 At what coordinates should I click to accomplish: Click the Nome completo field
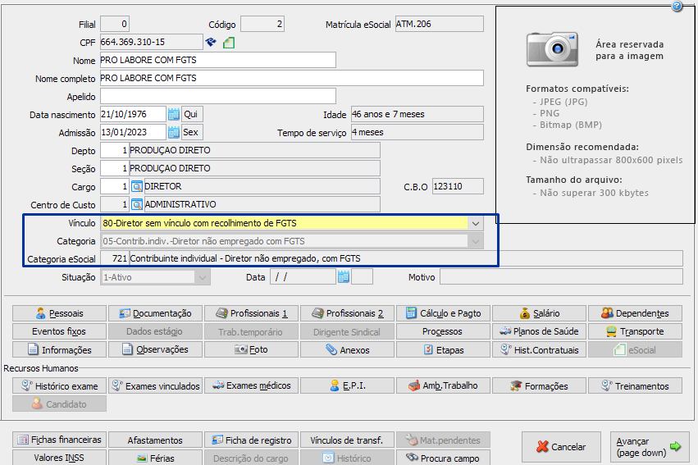[x=291, y=78]
